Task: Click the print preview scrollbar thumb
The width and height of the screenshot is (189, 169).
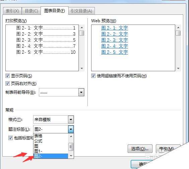Action: coord(82,33)
